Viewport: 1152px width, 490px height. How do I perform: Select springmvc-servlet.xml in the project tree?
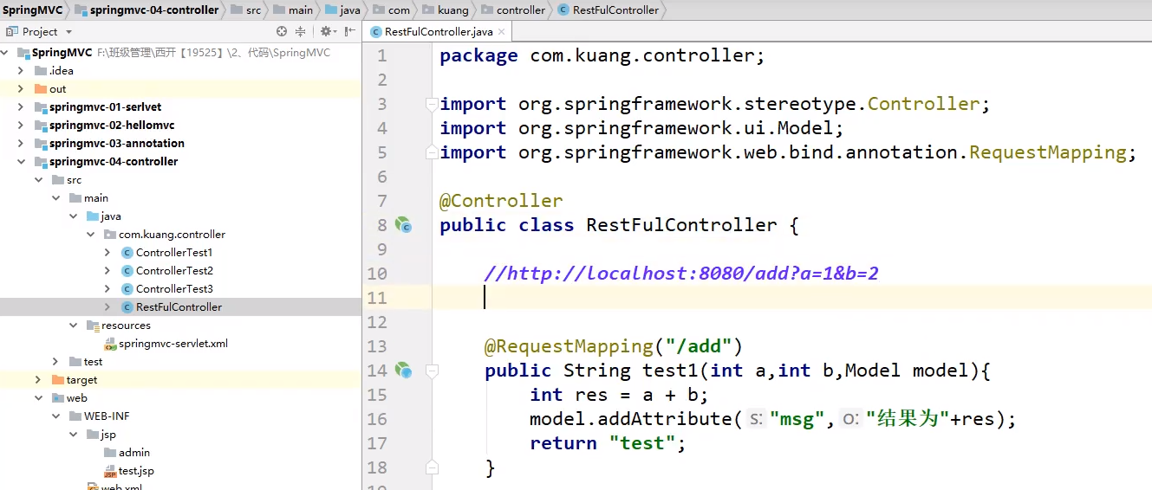click(x=173, y=344)
